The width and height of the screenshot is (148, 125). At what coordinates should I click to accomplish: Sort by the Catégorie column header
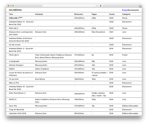(x=126, y=14)
